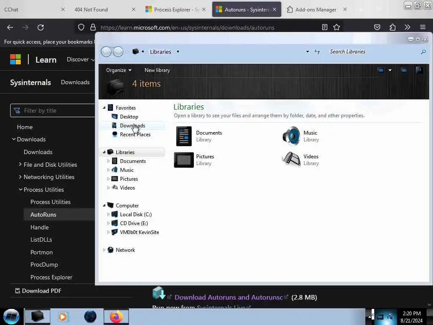Open the view options dropdown arrow

(x=390, y=70)
